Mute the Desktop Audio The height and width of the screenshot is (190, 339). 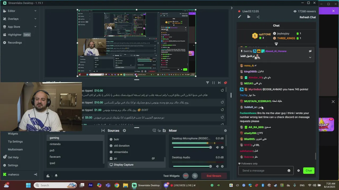(217, 166)
